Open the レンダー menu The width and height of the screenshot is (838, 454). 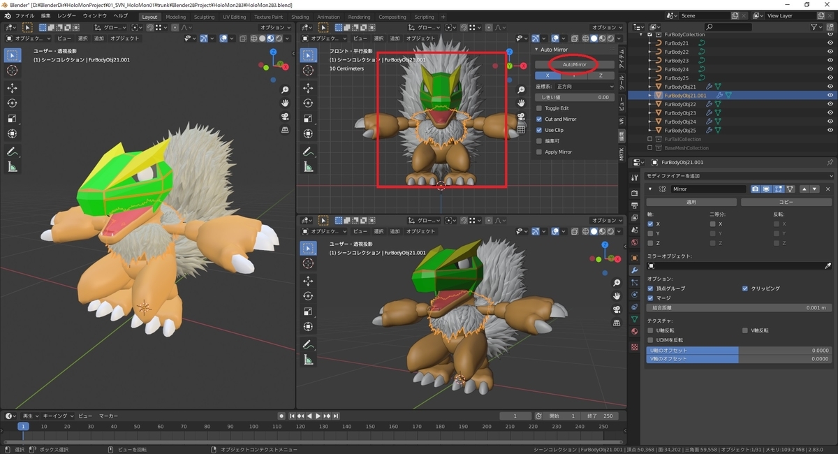coord(67,15)
